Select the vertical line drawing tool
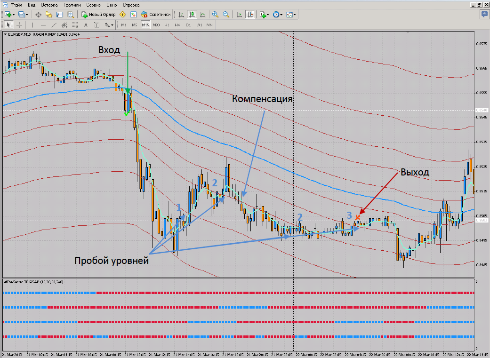This screenshot has height=358, width=490. 32,25
